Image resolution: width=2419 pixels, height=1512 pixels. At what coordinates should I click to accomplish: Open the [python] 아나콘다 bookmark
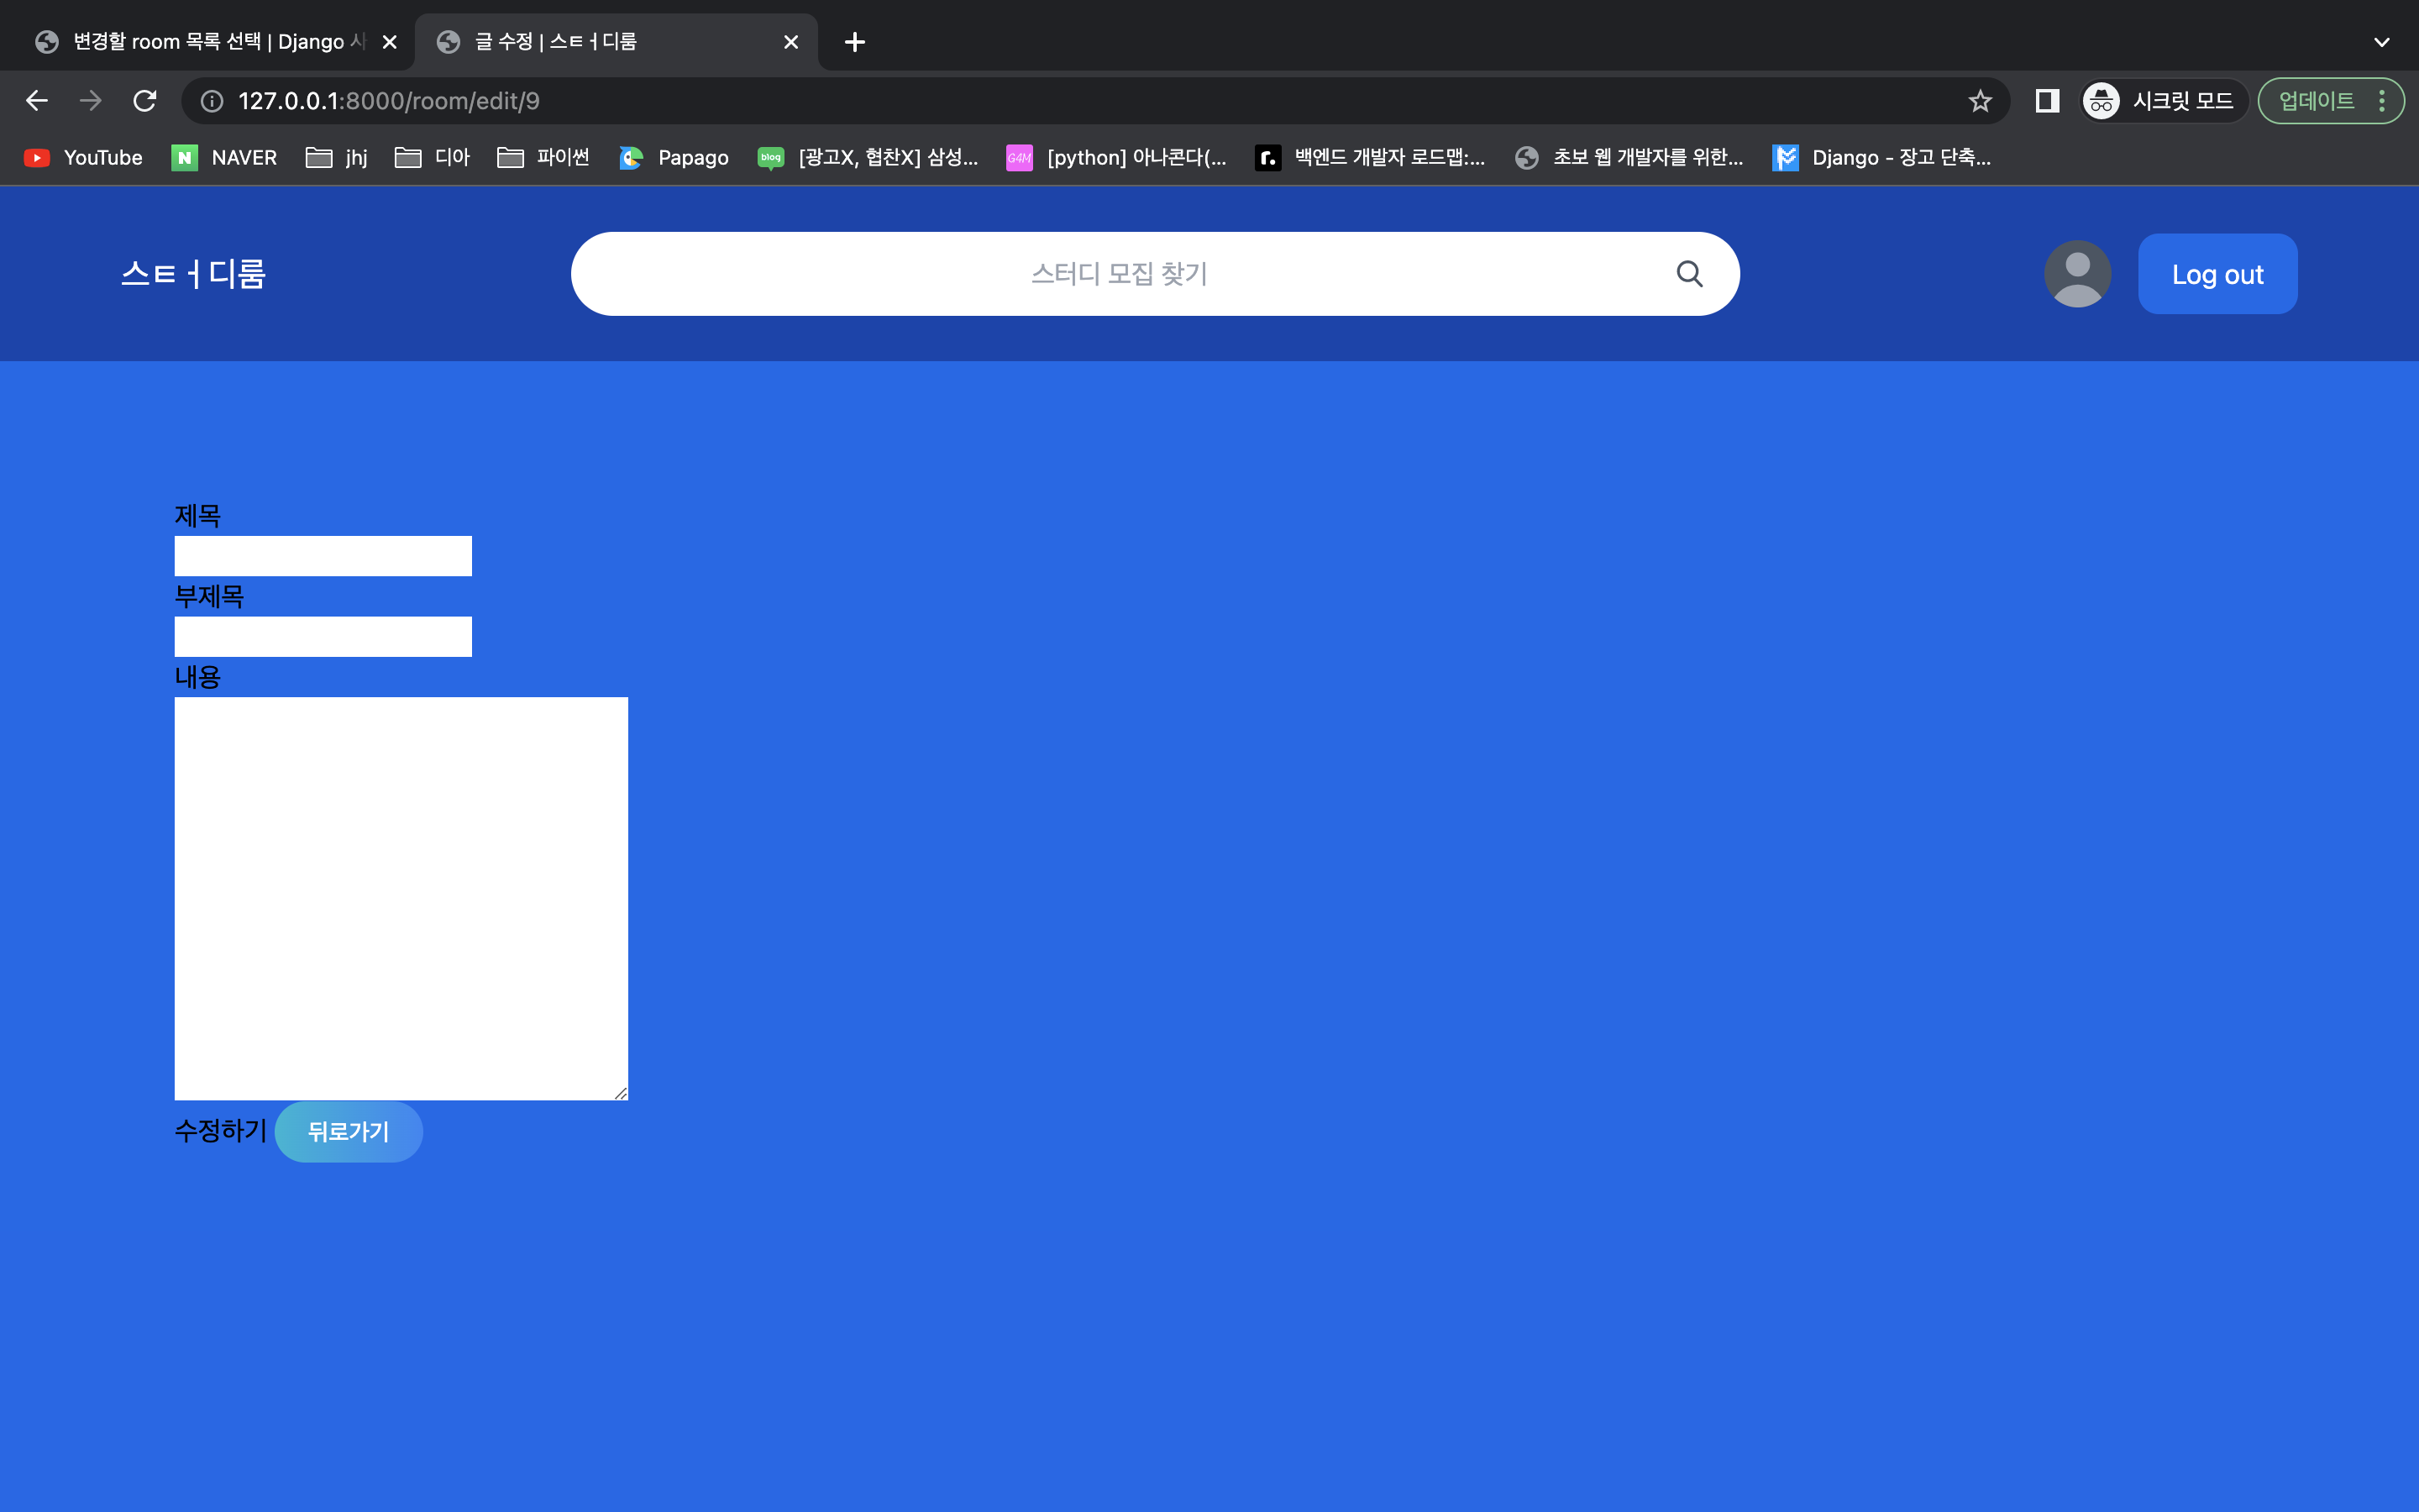pos(1116,157)
